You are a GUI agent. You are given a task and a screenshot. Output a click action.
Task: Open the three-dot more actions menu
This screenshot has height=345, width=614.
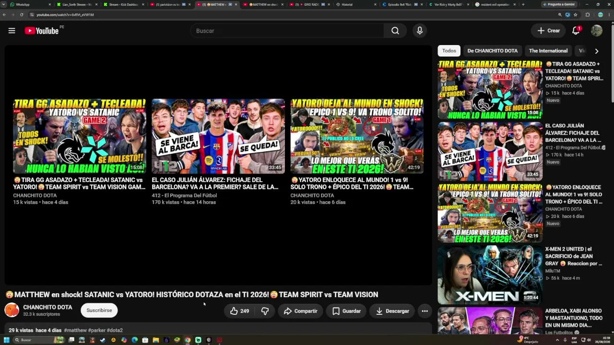point(425,311)
